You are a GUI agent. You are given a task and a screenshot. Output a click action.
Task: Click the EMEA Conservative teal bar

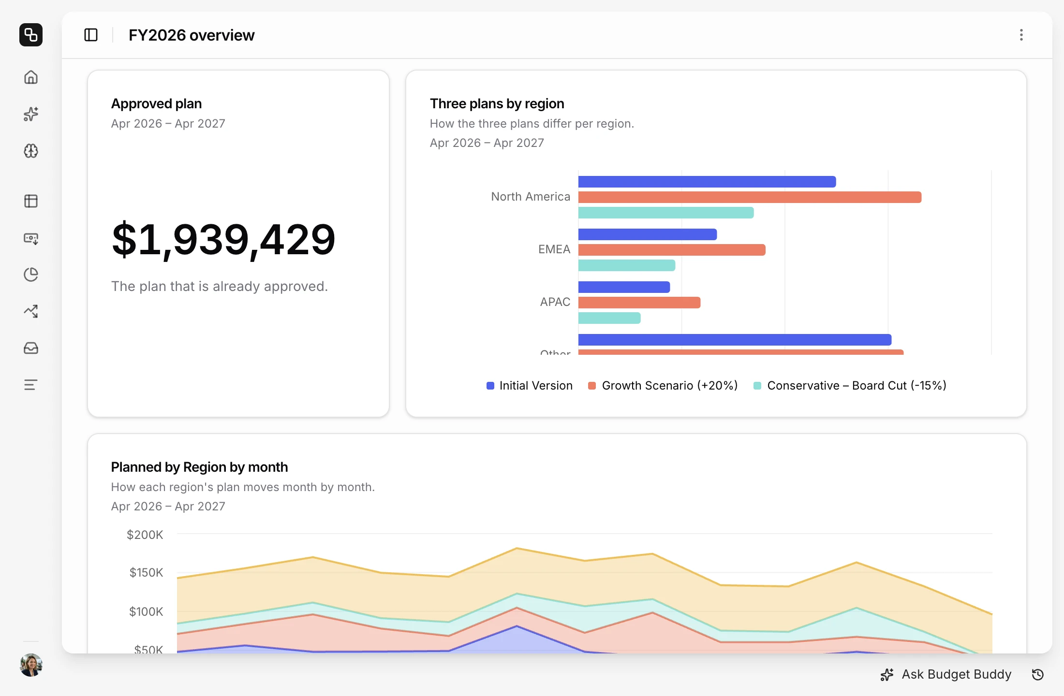[627, 265]
